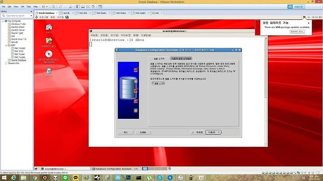Screen dimensions: 323x181
Task: Open the power options dropdown arrow
Action: point(47,7)
